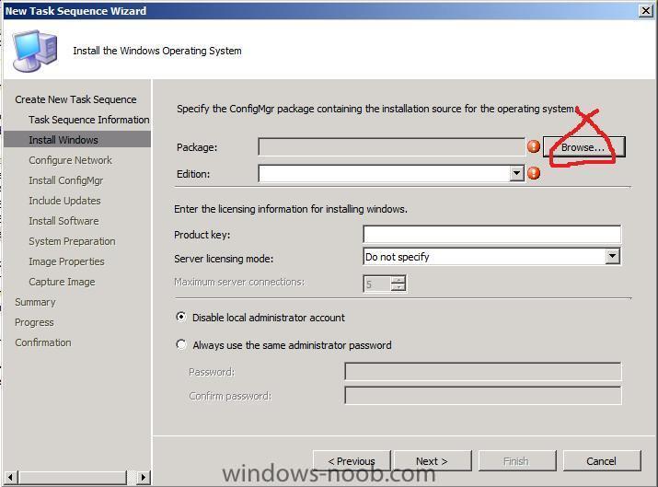Click the Cancel button

click(x=602, y=461)
